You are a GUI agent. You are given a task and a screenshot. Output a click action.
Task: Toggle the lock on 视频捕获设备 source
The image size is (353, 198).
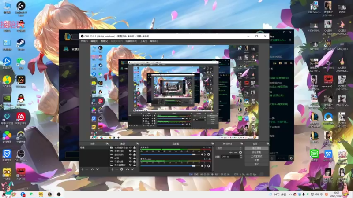tap(135, 148)
